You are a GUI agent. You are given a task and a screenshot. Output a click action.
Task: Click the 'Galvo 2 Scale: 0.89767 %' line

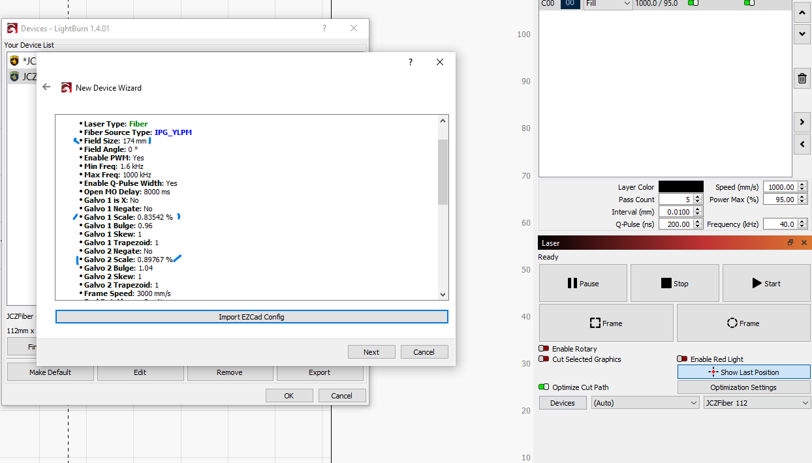pyautogui.click(x=128, y=260)
